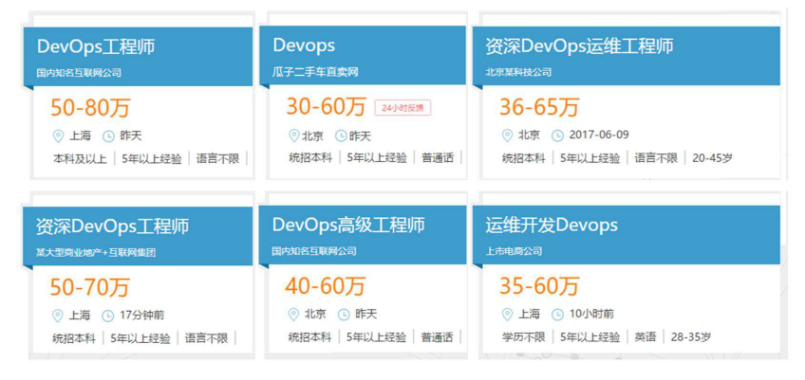Screen dimensions: 805x380
Task: Click clock icon beside 10小时前
Action: click(557, 314)
